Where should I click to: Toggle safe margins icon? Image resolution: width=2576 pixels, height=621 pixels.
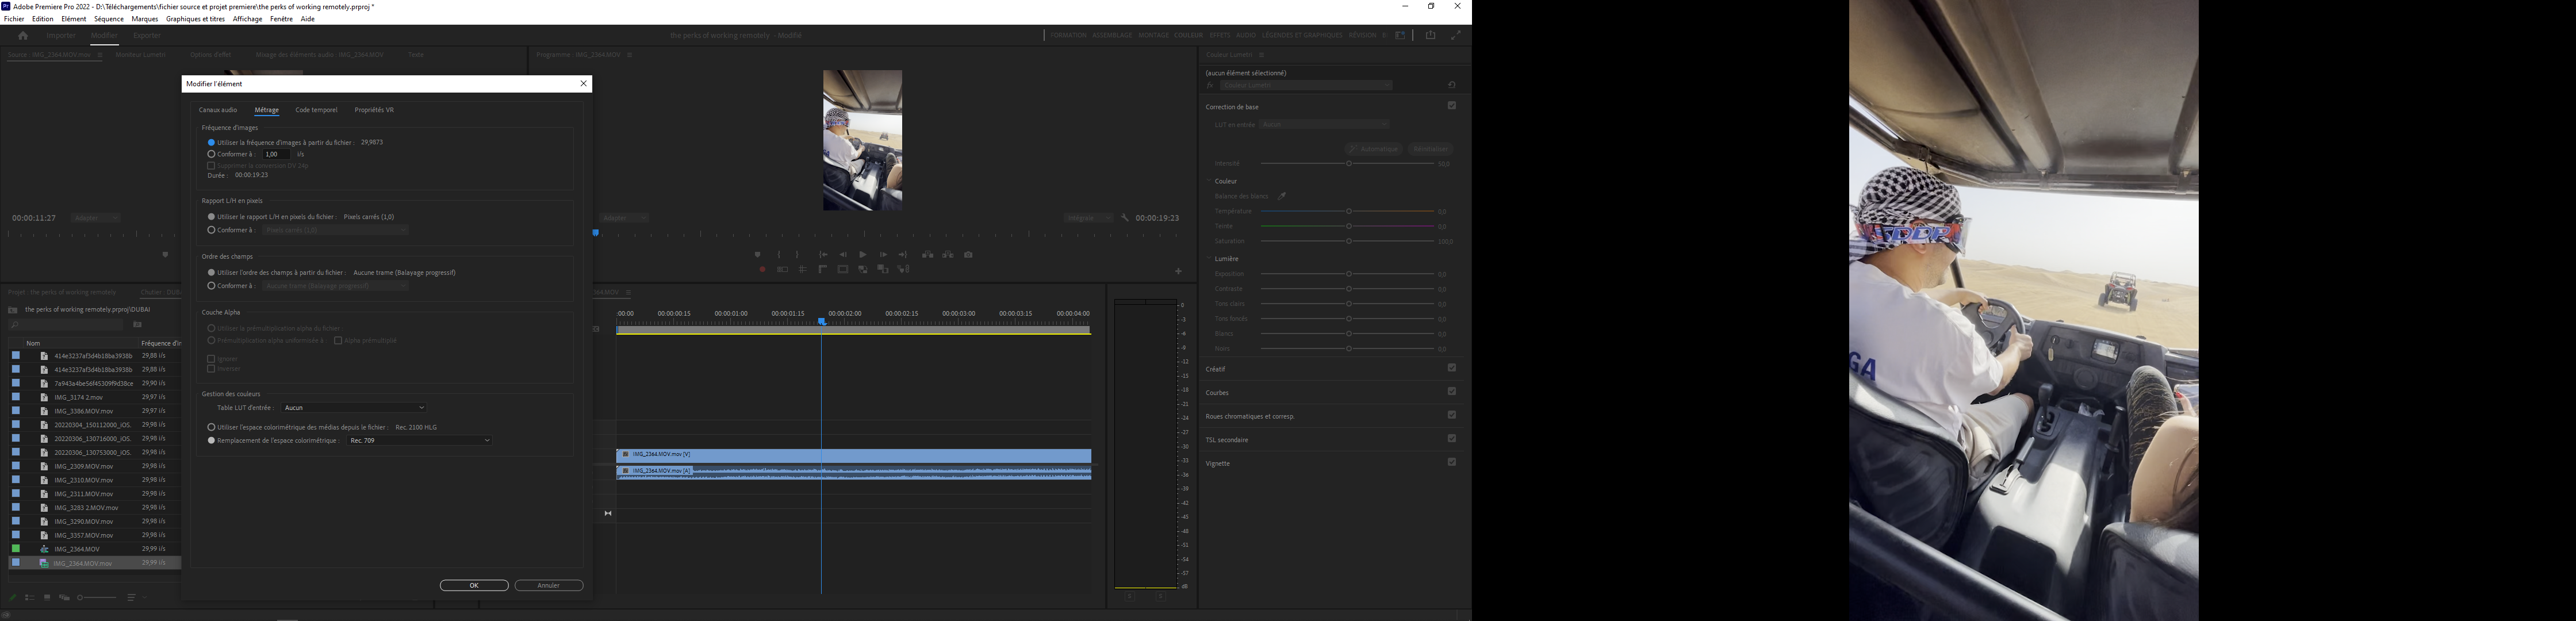[x=843, y=270]
